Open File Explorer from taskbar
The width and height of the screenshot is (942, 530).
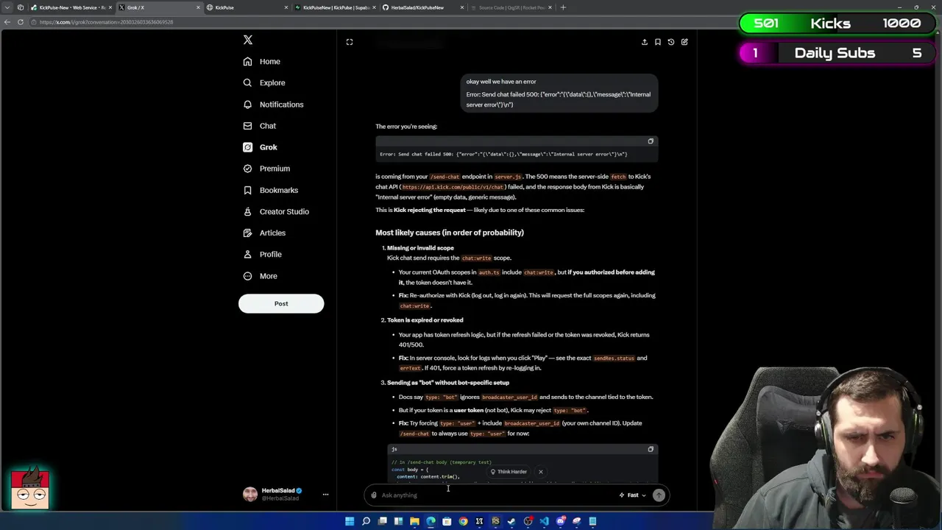tap(414, 521)
